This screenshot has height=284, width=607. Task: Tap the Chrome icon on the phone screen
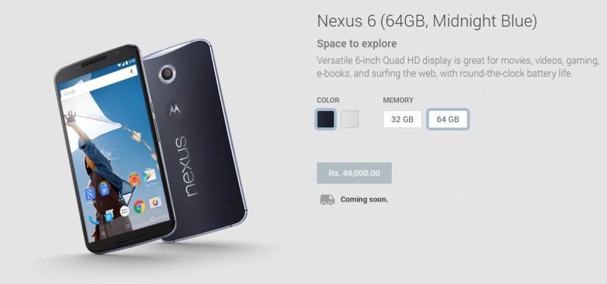pyautogui.click(x=140, y=207)
